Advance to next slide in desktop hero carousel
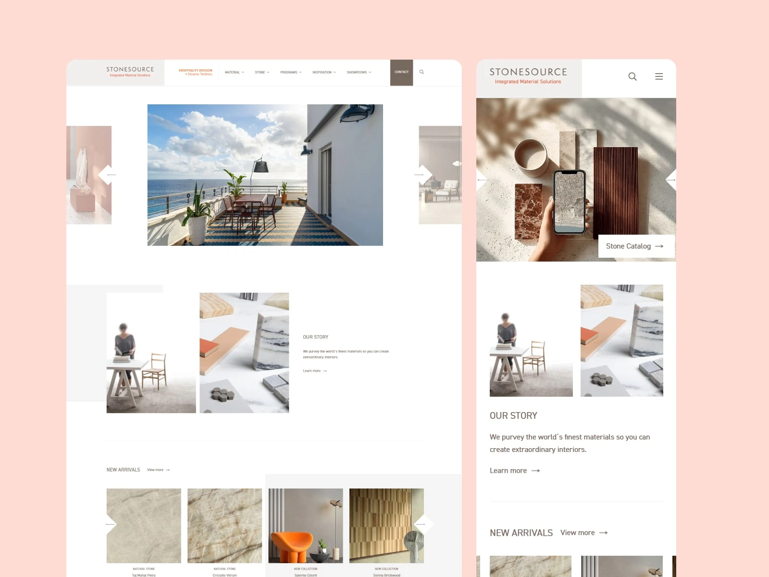Viewport: 769px width, 577px height. tap(422, 175)
